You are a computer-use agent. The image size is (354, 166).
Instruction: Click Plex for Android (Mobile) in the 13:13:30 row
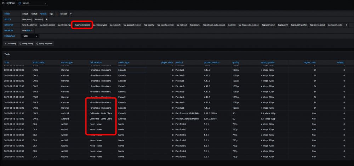[187, 113]
